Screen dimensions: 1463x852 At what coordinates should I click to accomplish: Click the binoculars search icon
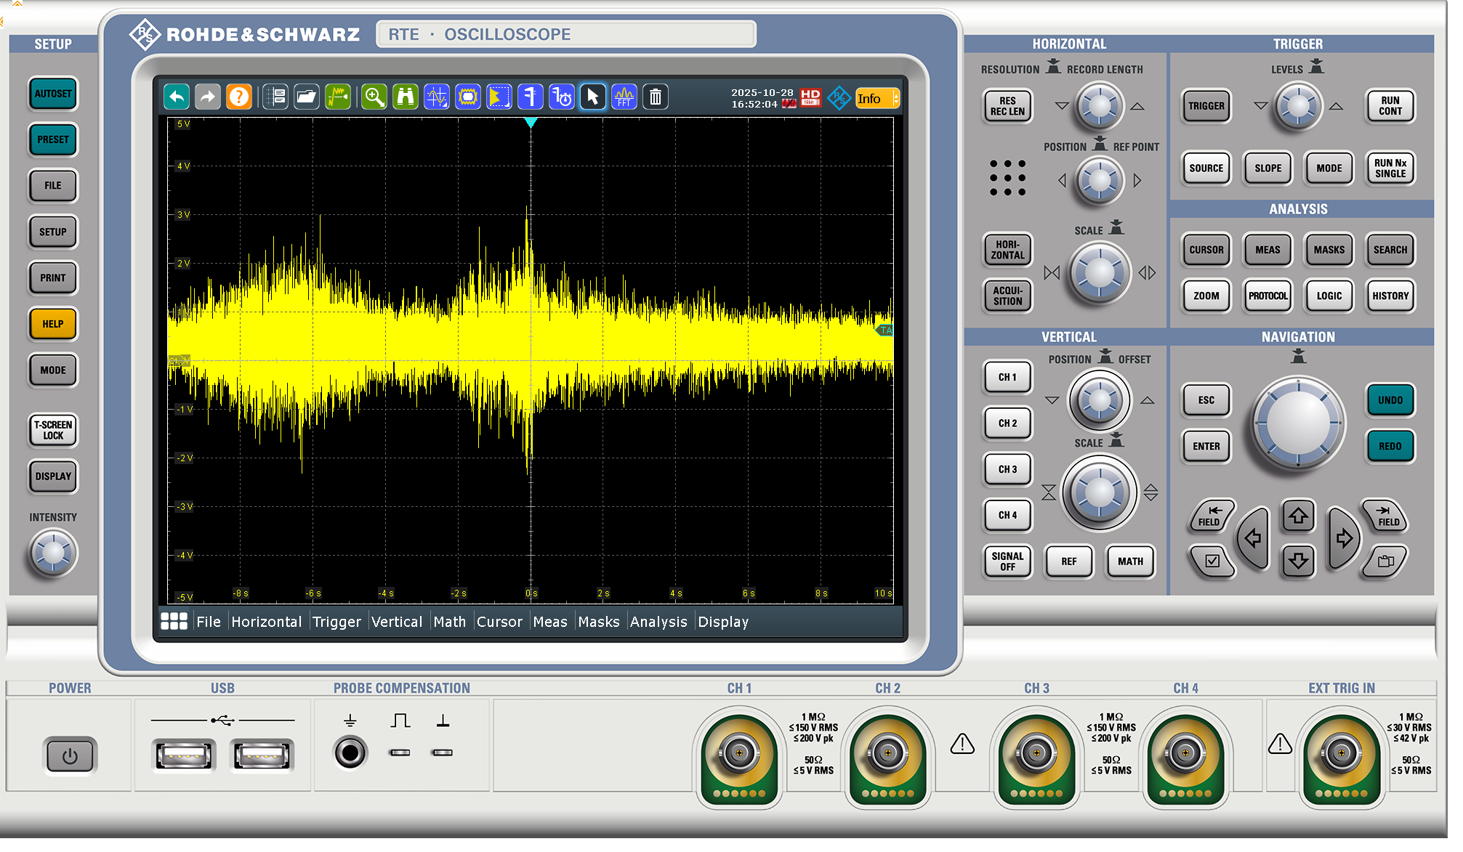point(406,97)
